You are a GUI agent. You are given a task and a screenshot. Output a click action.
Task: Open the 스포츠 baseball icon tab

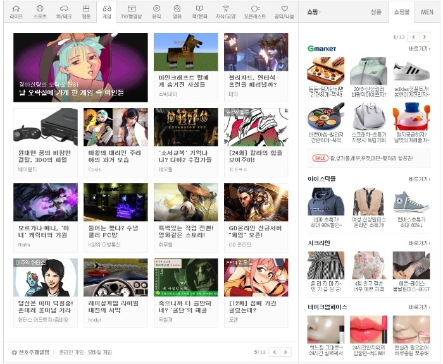coord(40,12)
